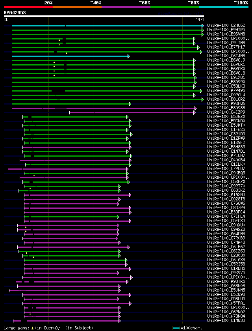Select UniRef100_B6VCJ8 hit name
This screenshot has height=331, width=252.
coord(226,73)
